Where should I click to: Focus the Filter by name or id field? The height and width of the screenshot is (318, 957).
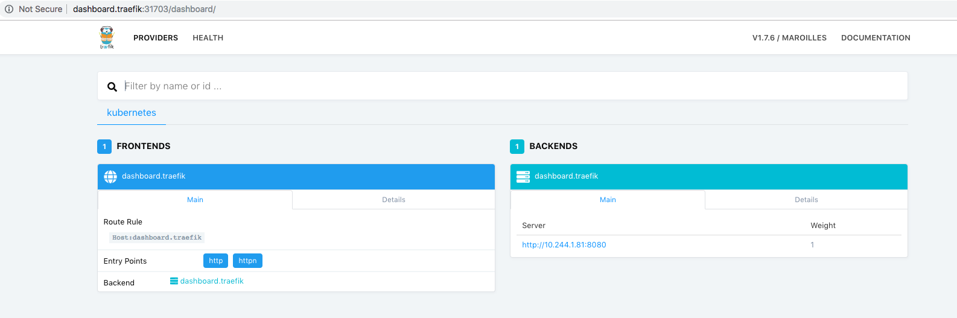(x=513, y=86)
